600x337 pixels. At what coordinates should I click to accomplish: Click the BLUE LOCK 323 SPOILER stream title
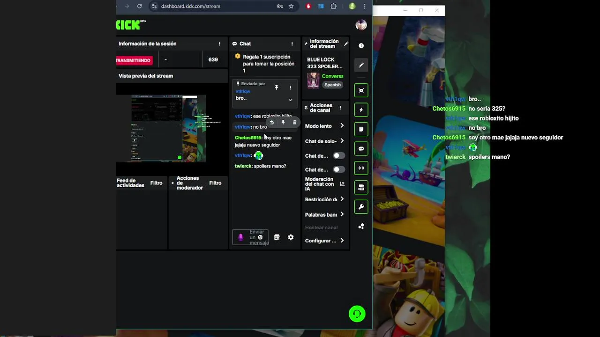pyautogui.click(x=325, y=63)
